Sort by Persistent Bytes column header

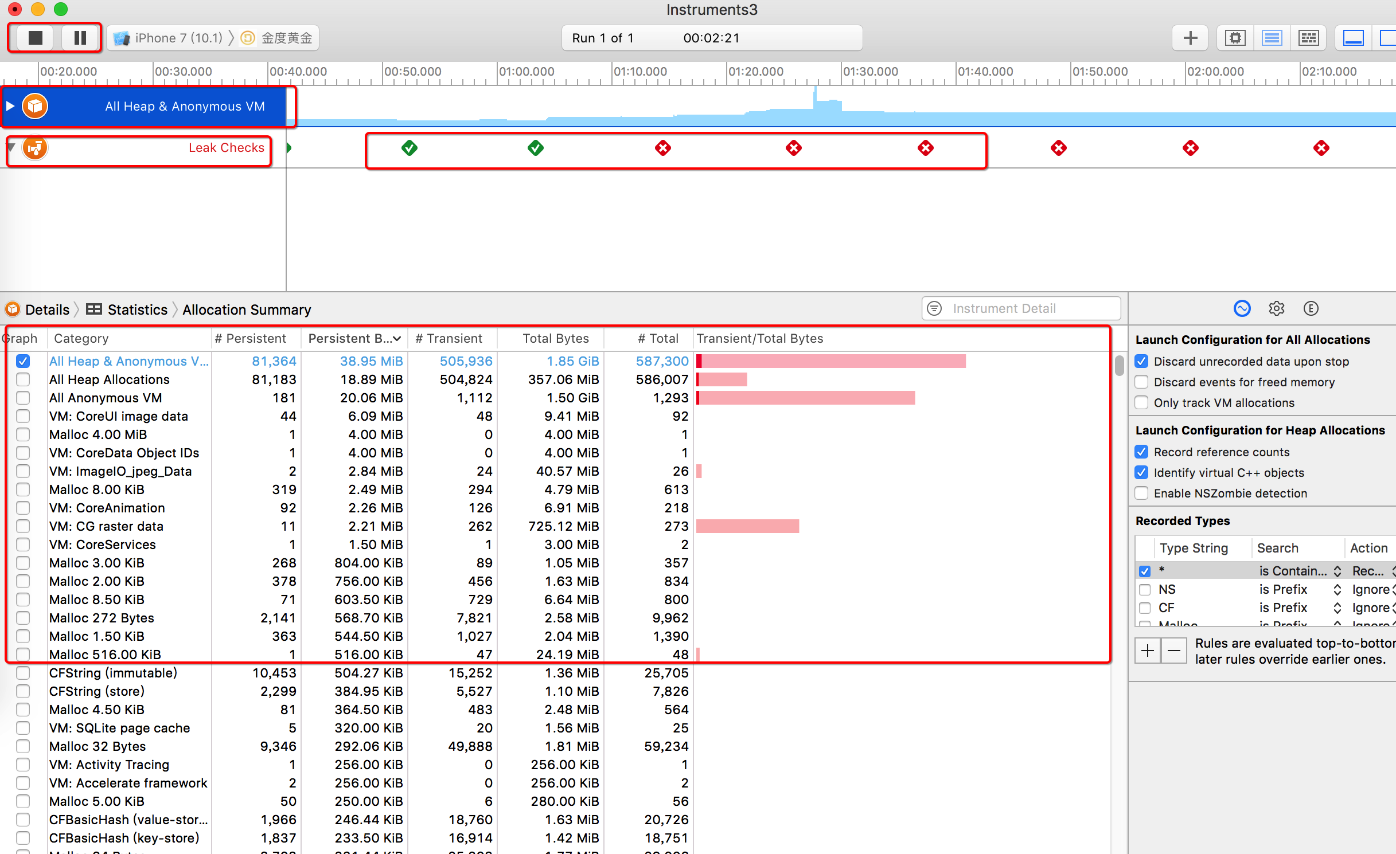354,338
